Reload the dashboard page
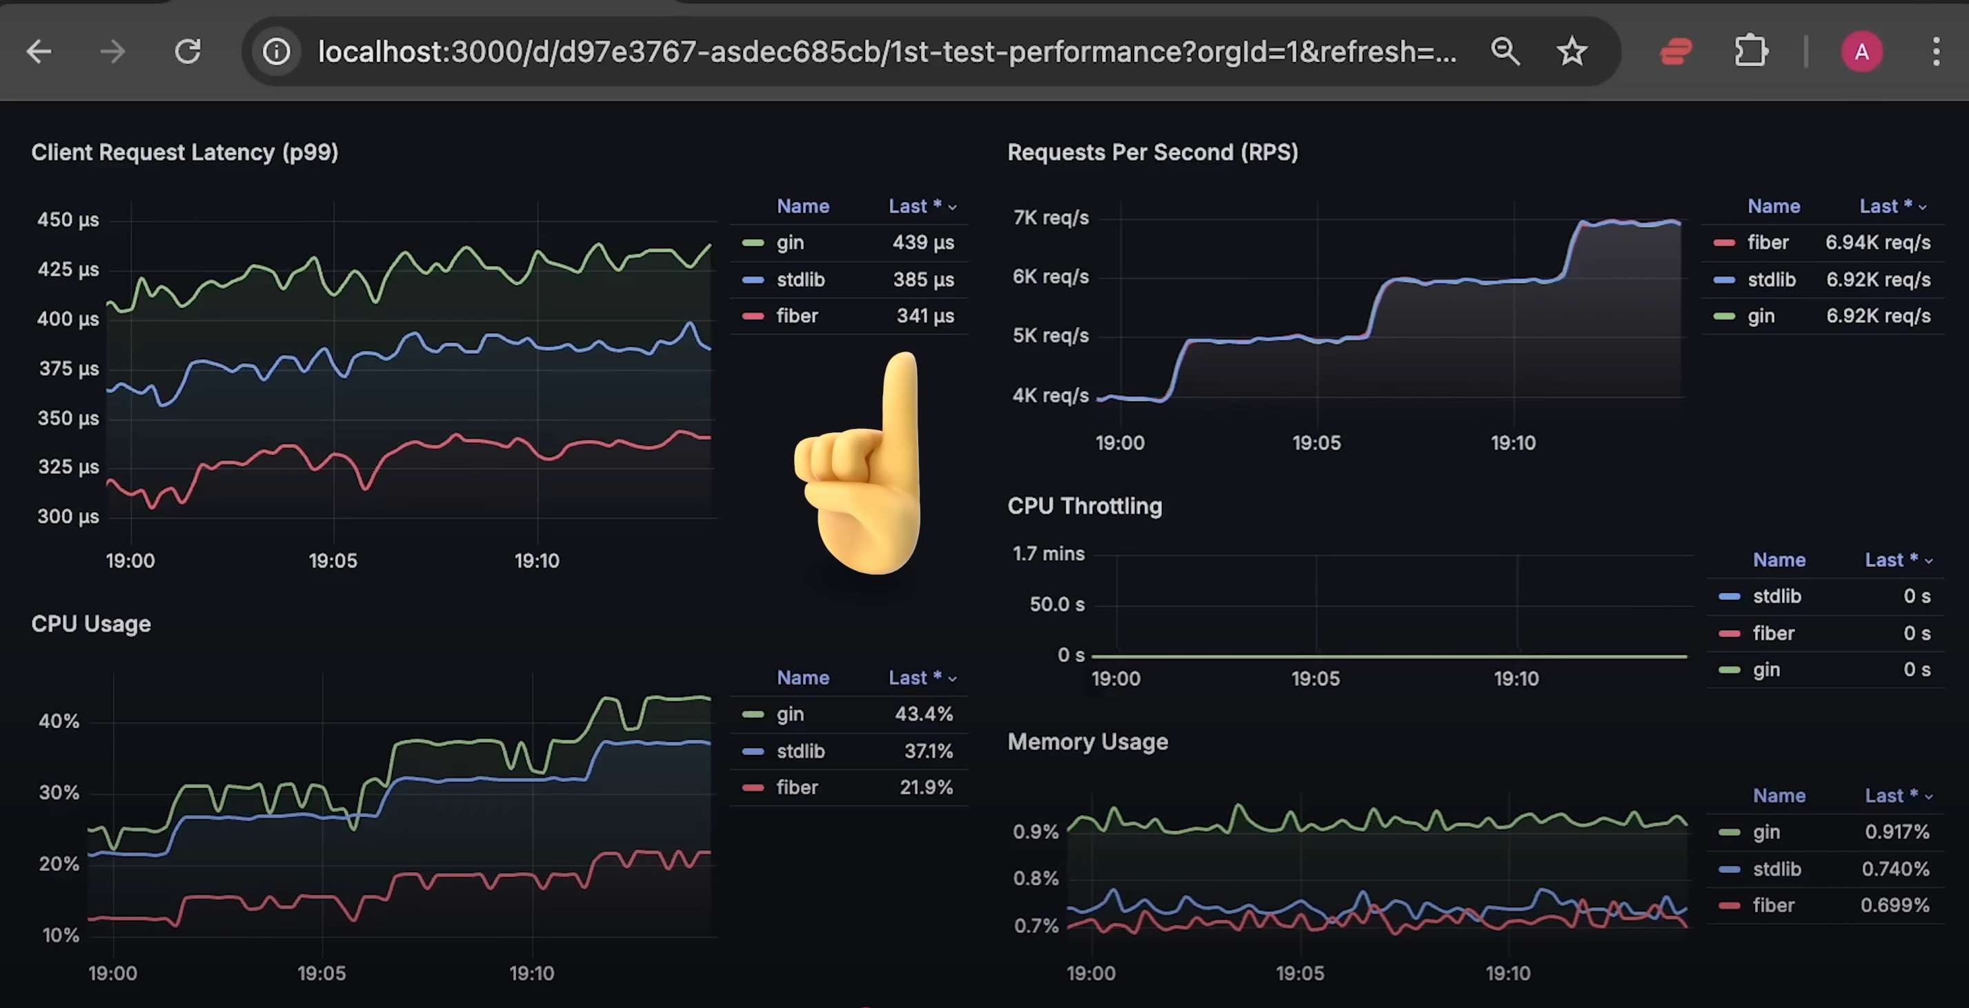The width and height of the screenshot is (1969, 1008). tap(188, 52)
